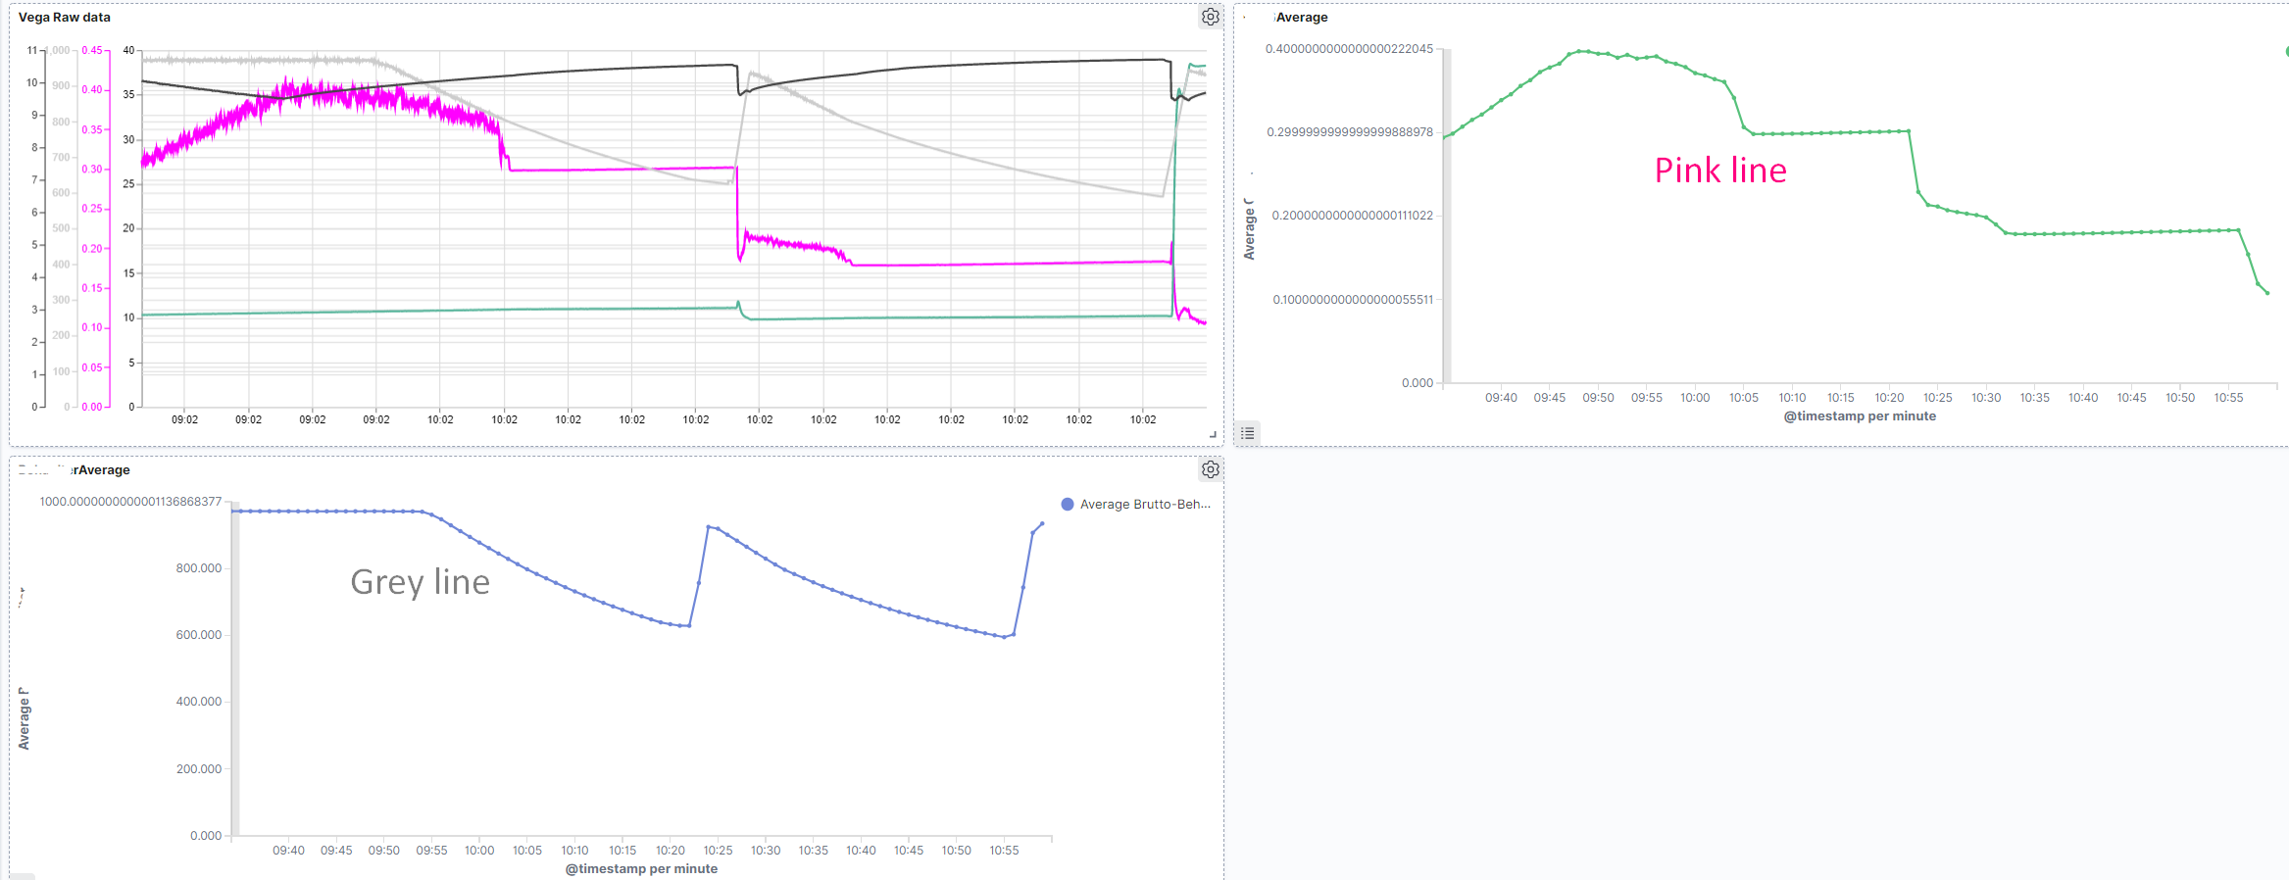Click the 0.000 label on green chart axis
Screen dimensions: 2289x880
pyautogui.click(x=1418, y=383)
